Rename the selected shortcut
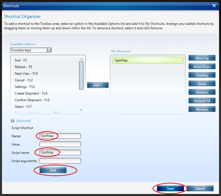 click(202, 109)
